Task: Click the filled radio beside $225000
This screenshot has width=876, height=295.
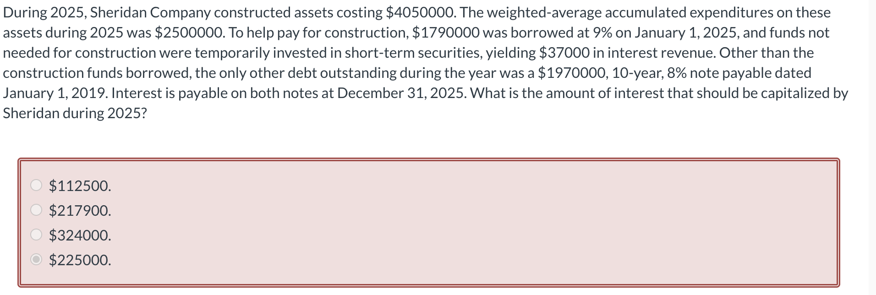Action: click(35, 259)
